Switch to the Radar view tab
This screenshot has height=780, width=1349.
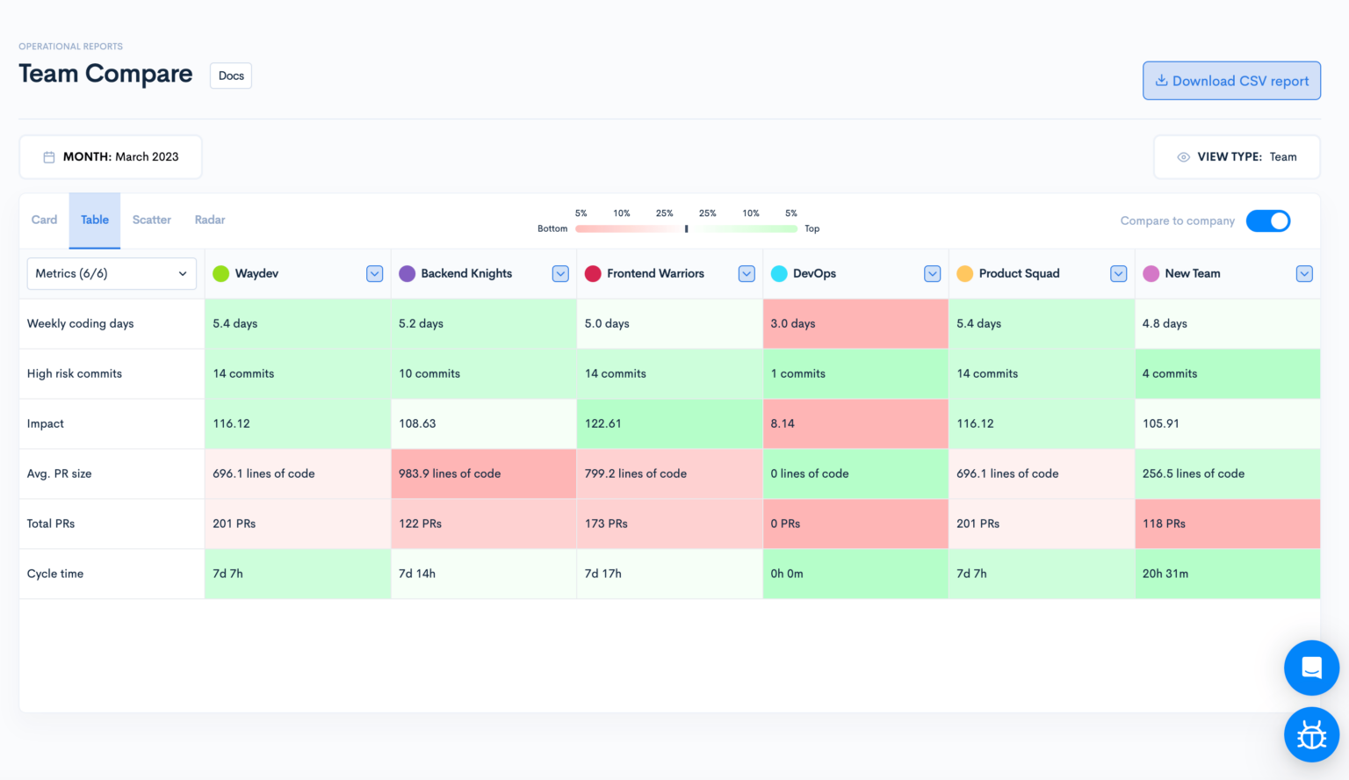[209, 220]
